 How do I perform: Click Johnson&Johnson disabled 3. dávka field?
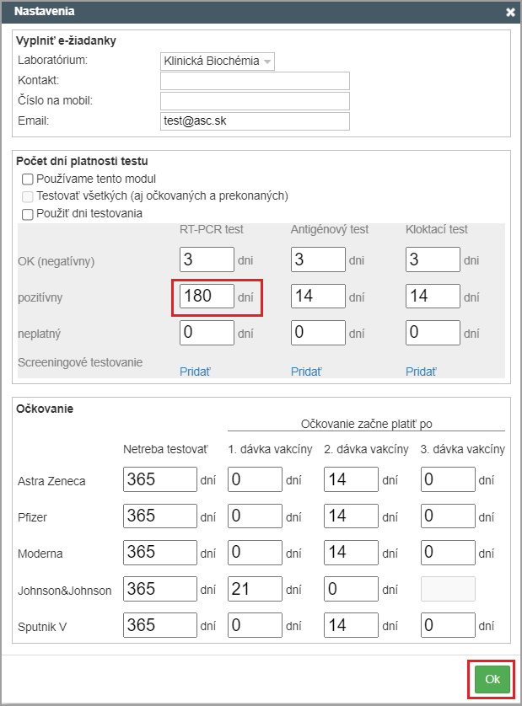448,589
